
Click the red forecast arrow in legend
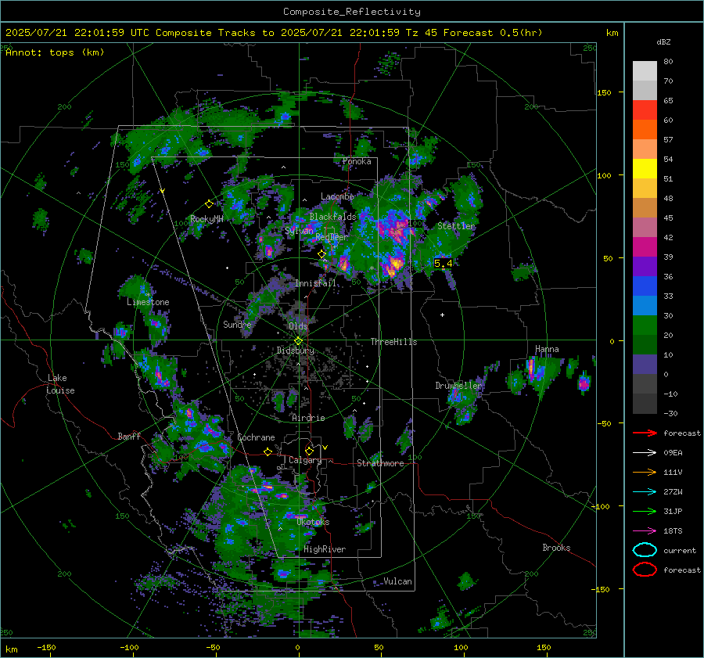coord(645,433)
